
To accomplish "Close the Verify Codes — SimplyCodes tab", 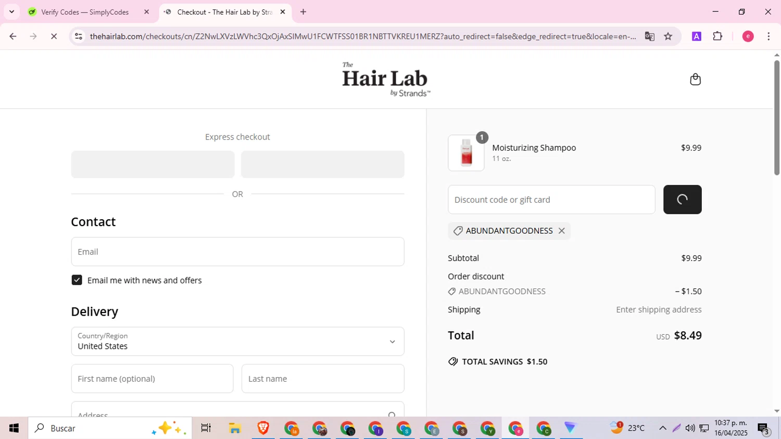I will click(146, 12).
